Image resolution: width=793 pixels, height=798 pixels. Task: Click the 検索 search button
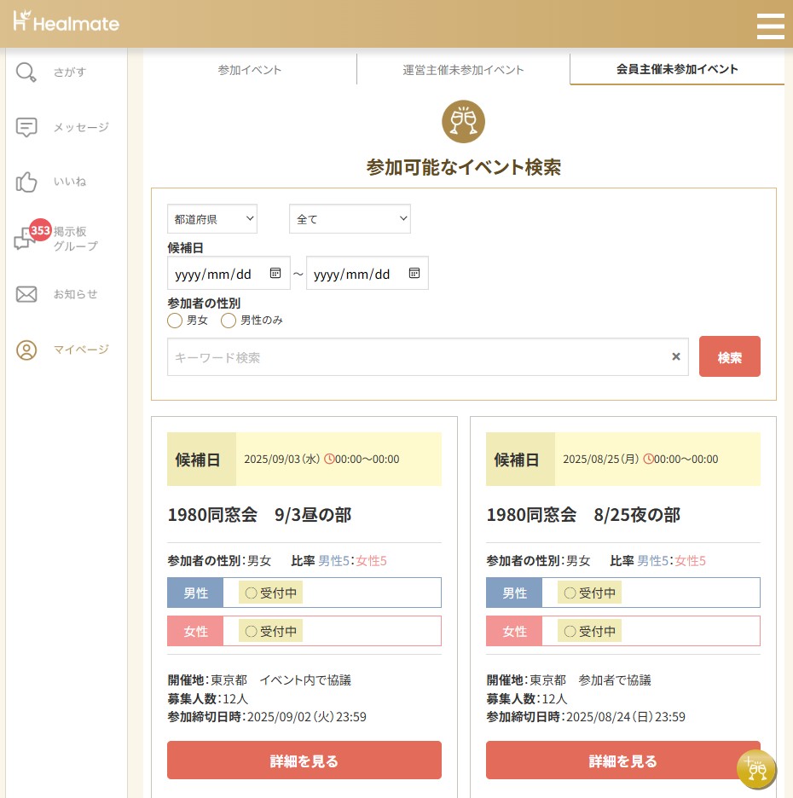[x=729, y=356]
